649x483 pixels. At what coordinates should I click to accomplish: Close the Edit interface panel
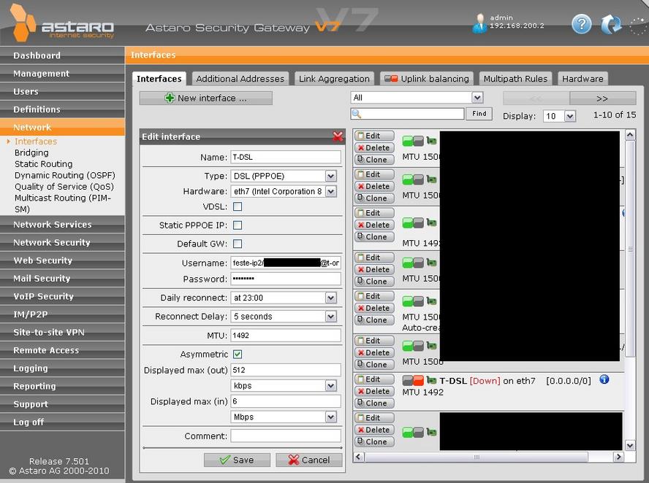pyautogui.click(x=338, y=136)
